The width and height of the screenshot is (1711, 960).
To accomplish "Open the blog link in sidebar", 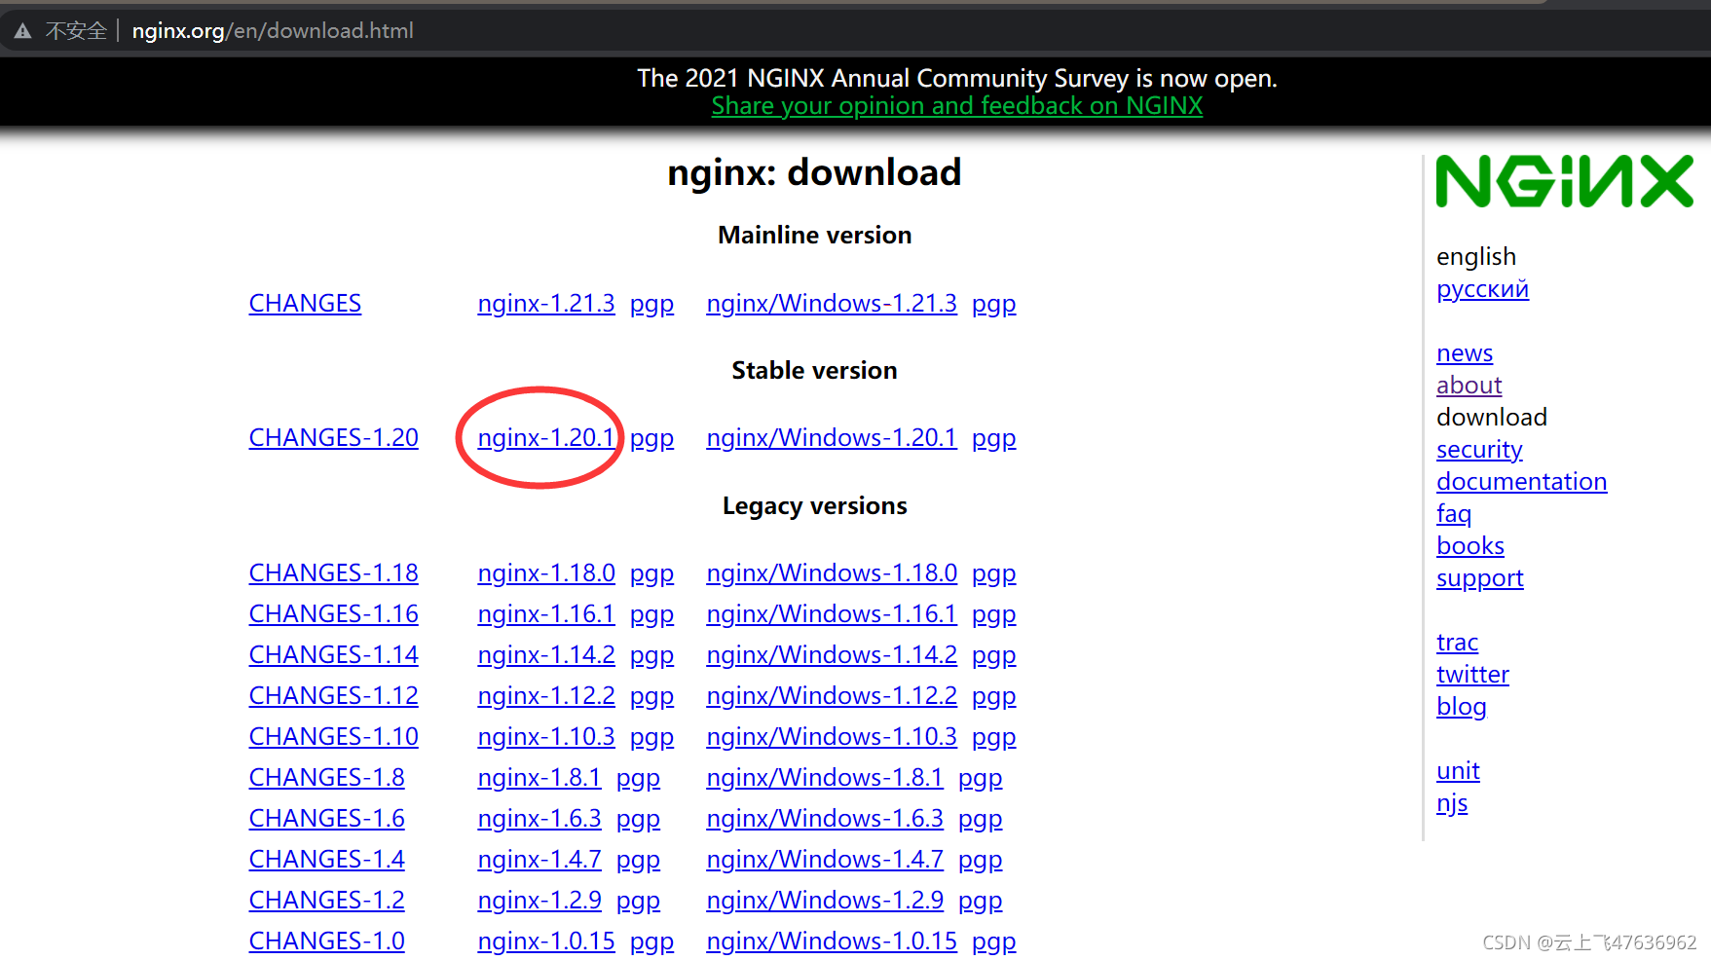I will click(x=1462, y=707).
